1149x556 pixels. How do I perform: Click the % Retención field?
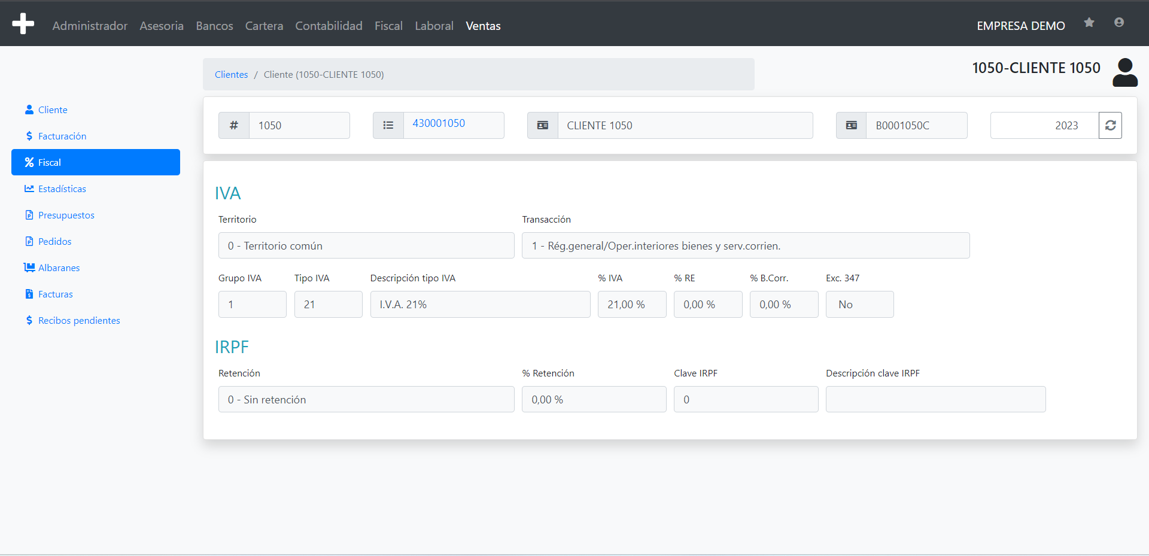click(x=594, y=399)
